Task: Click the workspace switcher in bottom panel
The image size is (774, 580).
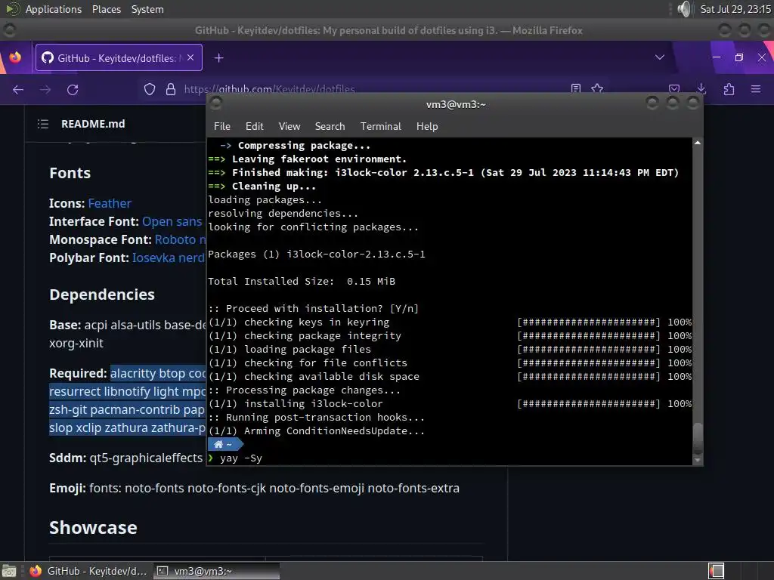Action: (x=717, y=571)
